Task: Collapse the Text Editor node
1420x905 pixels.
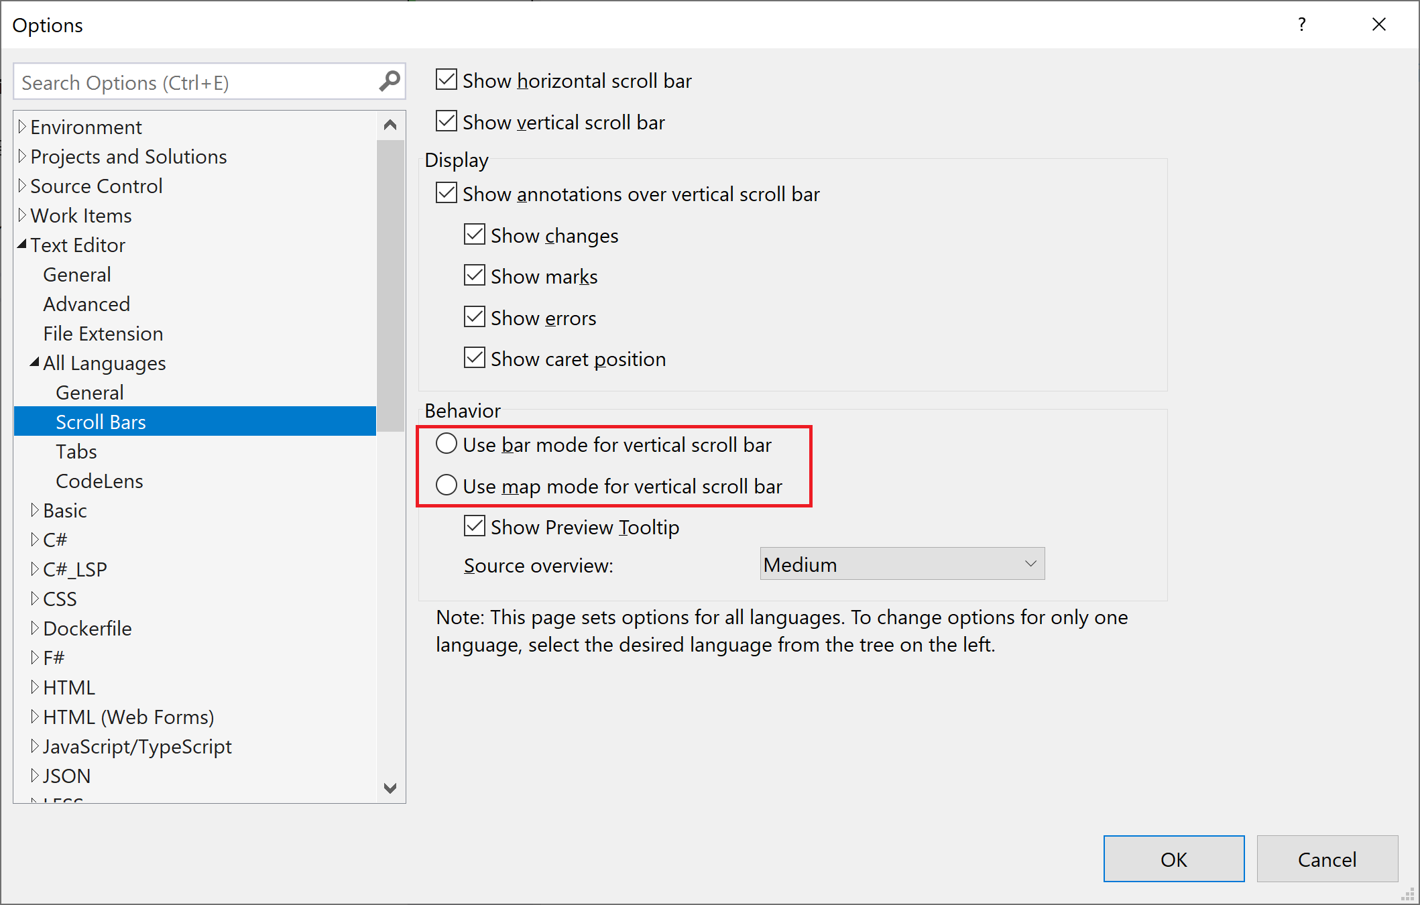Action: point(22,245)
